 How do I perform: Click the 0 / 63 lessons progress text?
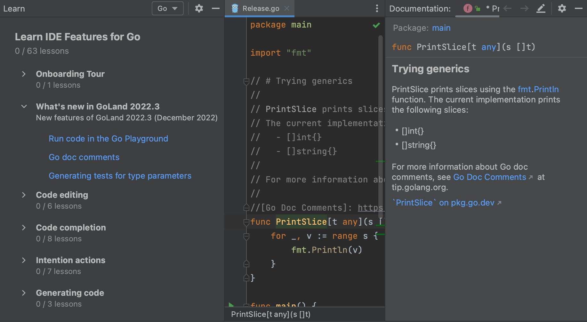(42, 51)
